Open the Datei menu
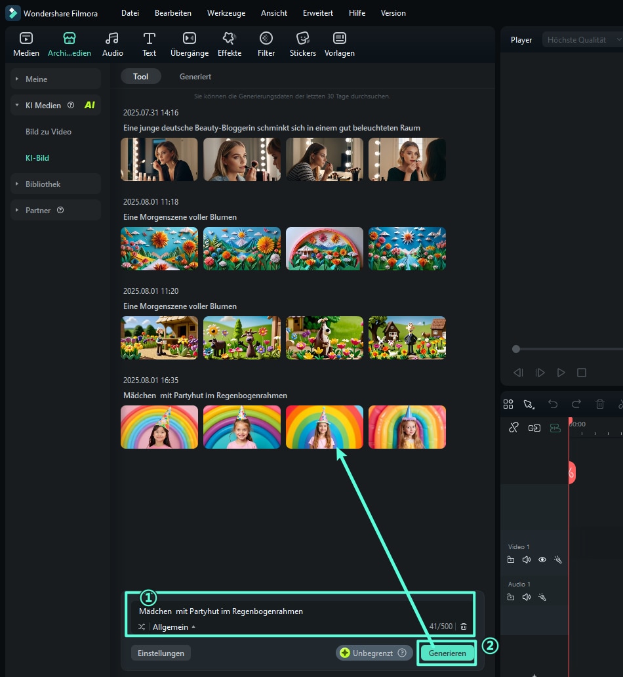Screen dimensions: 623x677 coord(130,13)
